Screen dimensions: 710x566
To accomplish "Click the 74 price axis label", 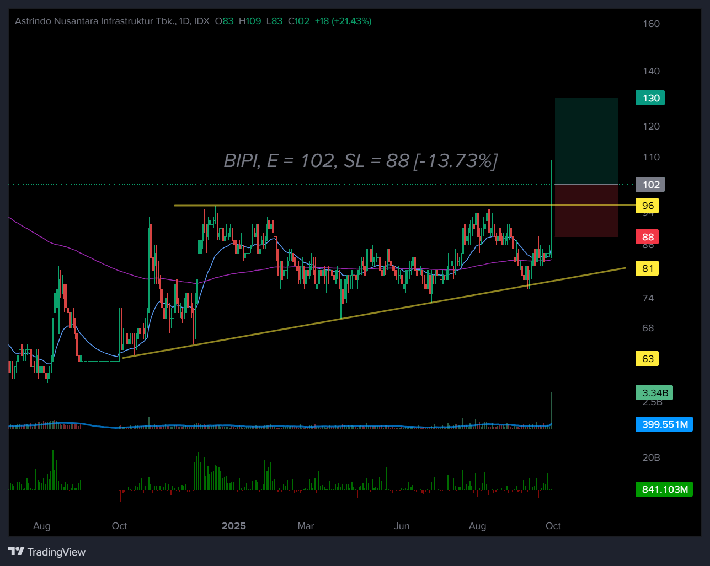I will click(x=648, y=298).
